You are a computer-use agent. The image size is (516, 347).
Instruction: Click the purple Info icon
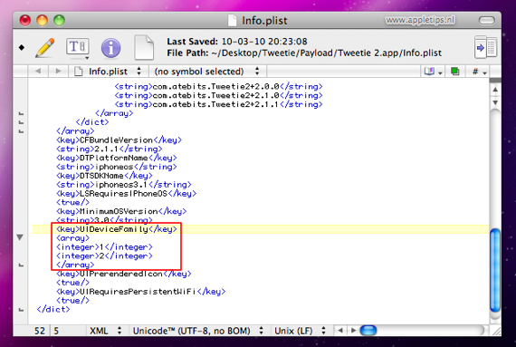110,48
